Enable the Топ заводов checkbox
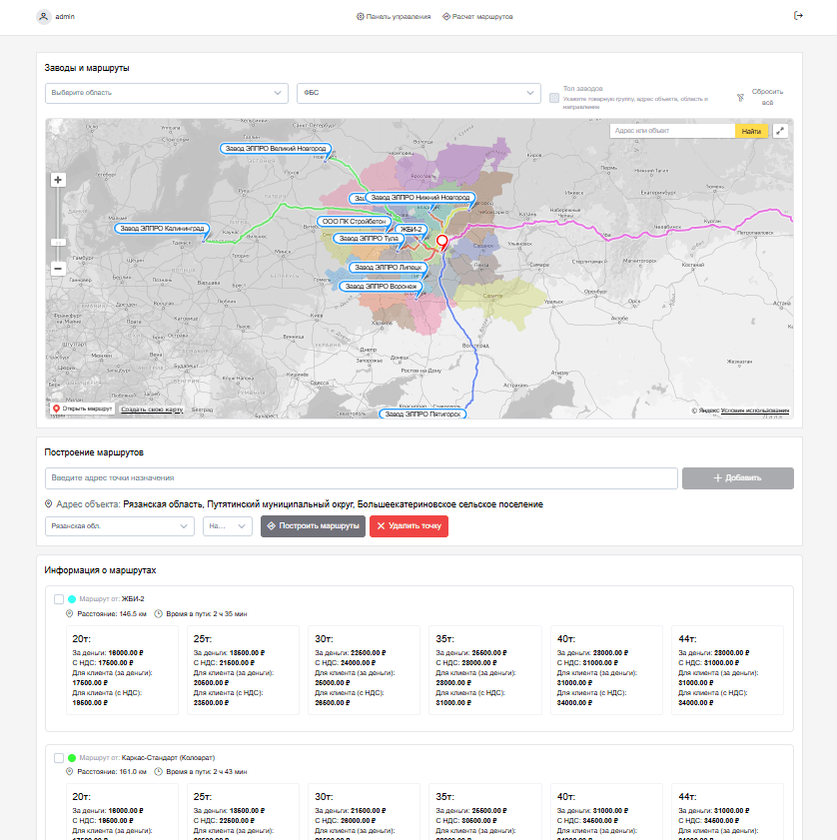The image size is (837, 840). click(554, 98)
